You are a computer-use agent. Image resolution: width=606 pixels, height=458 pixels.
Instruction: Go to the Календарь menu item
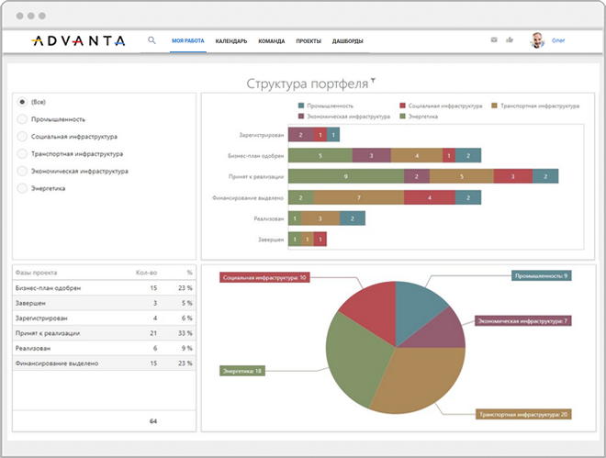pyautogui.click(x=231, y=41)
